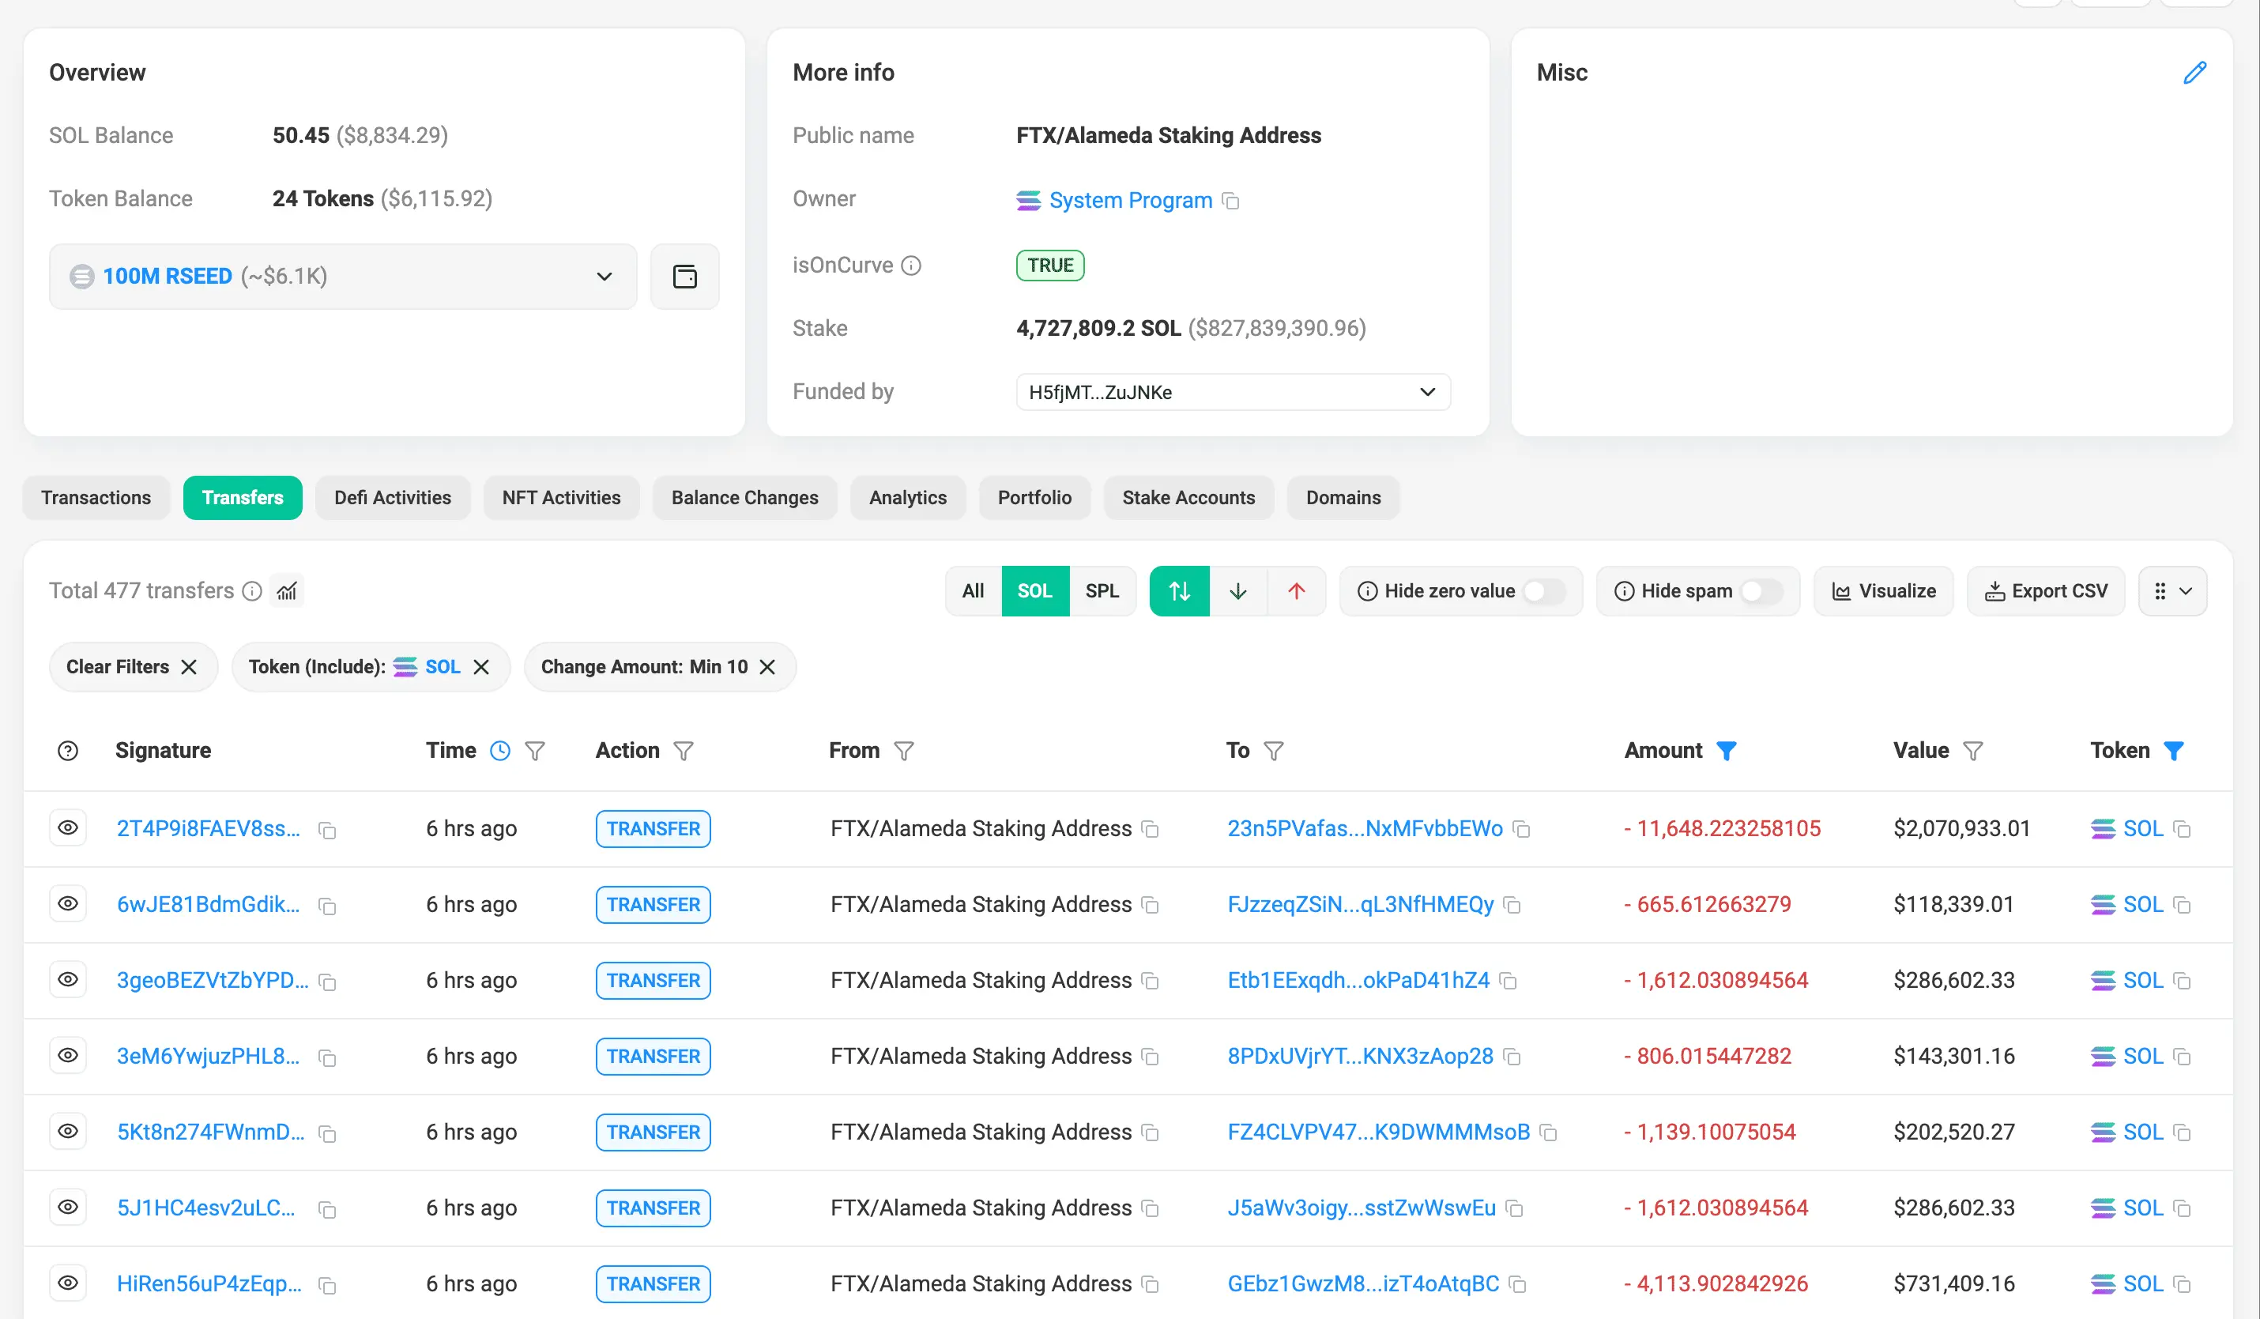The width and height of the screenshot is (2260, 1319).
Task: Open the active Amount column filter
Action: pos(1727,751)
